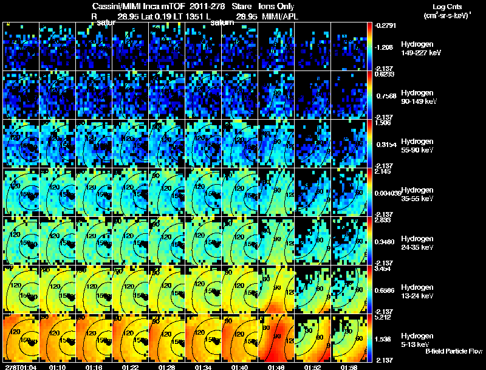Image resolution: width=486 pixels, height=370 pixels.
Task: Click the '01:52' time label
Action: click(x=313, y=367)
